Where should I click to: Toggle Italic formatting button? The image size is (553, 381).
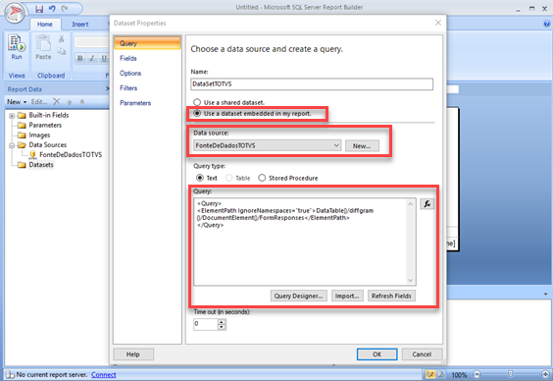point(92,59)
